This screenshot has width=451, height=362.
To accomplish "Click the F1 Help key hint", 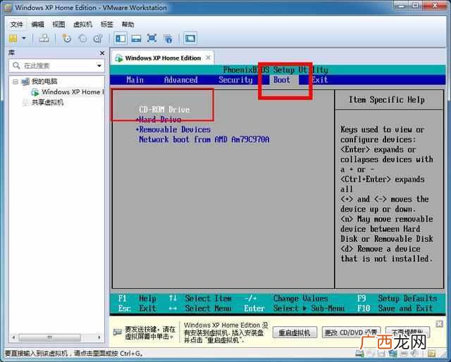I will pos(137,299).
